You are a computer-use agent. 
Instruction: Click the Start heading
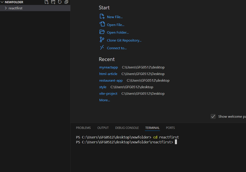[104, 8]
